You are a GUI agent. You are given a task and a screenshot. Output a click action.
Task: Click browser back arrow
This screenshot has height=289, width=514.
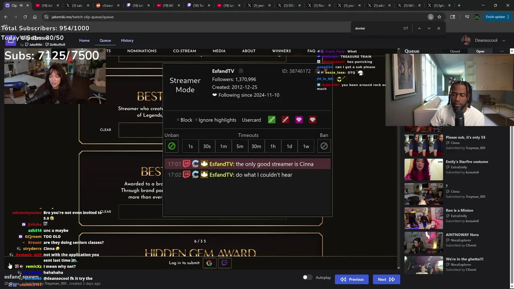[6, 17]
